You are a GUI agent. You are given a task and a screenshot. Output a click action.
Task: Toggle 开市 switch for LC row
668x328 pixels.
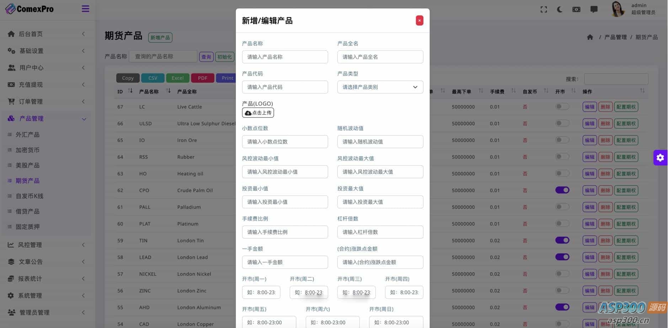pos(562,106)
